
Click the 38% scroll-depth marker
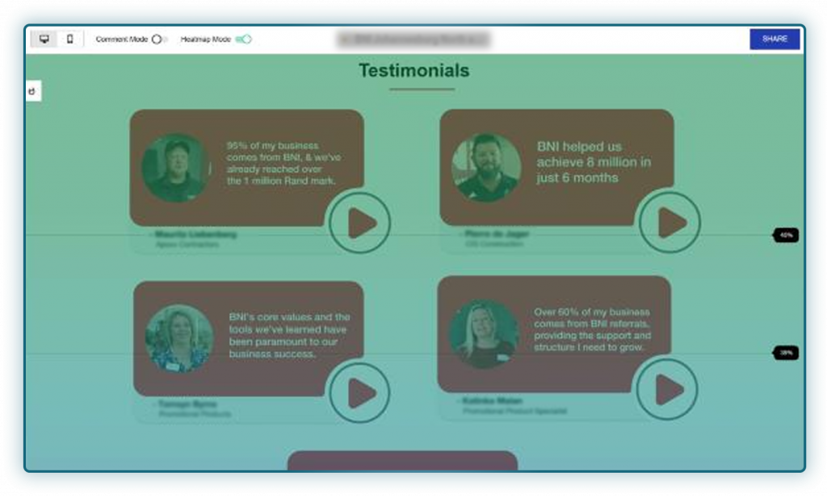pos(786,353)
